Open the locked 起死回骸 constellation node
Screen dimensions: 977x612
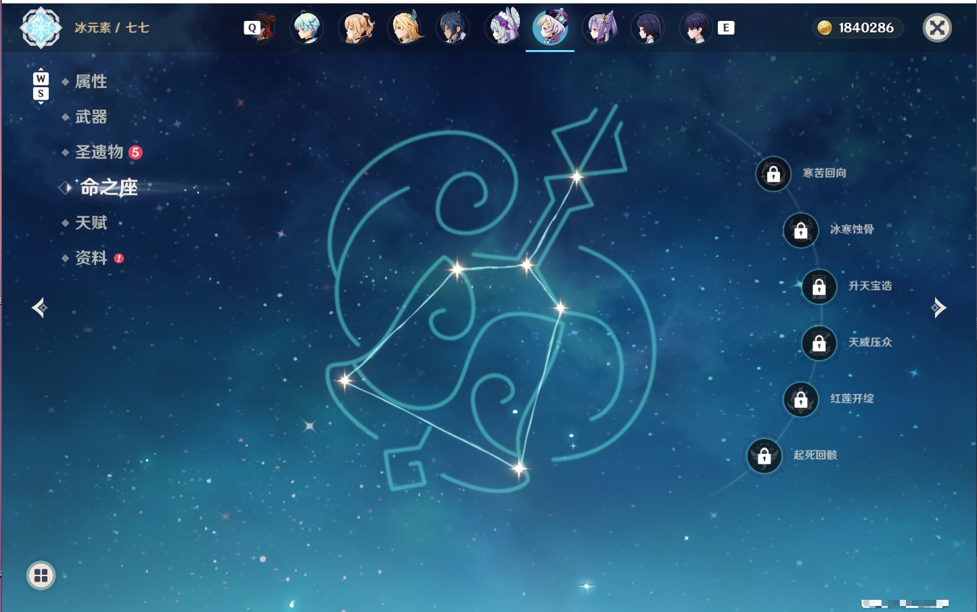764,456
